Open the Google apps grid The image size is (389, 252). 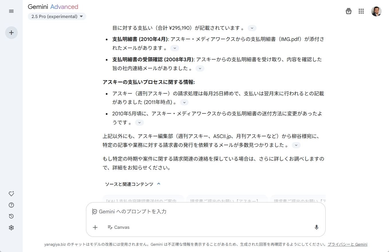coord(361,11)
